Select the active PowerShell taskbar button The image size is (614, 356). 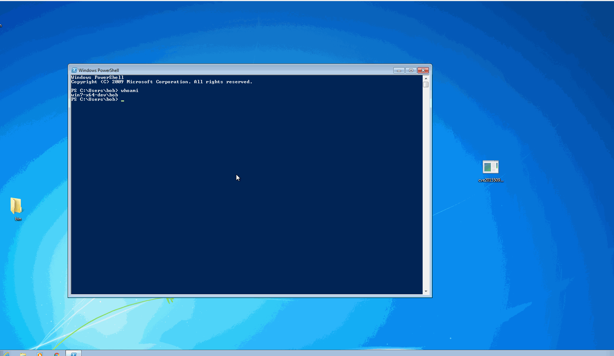tap(73, 353)
